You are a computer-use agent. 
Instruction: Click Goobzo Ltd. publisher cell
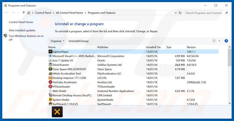105,82
